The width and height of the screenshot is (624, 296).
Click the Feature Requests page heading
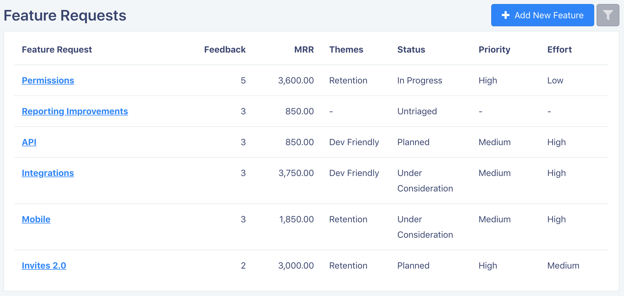[65, 15]
